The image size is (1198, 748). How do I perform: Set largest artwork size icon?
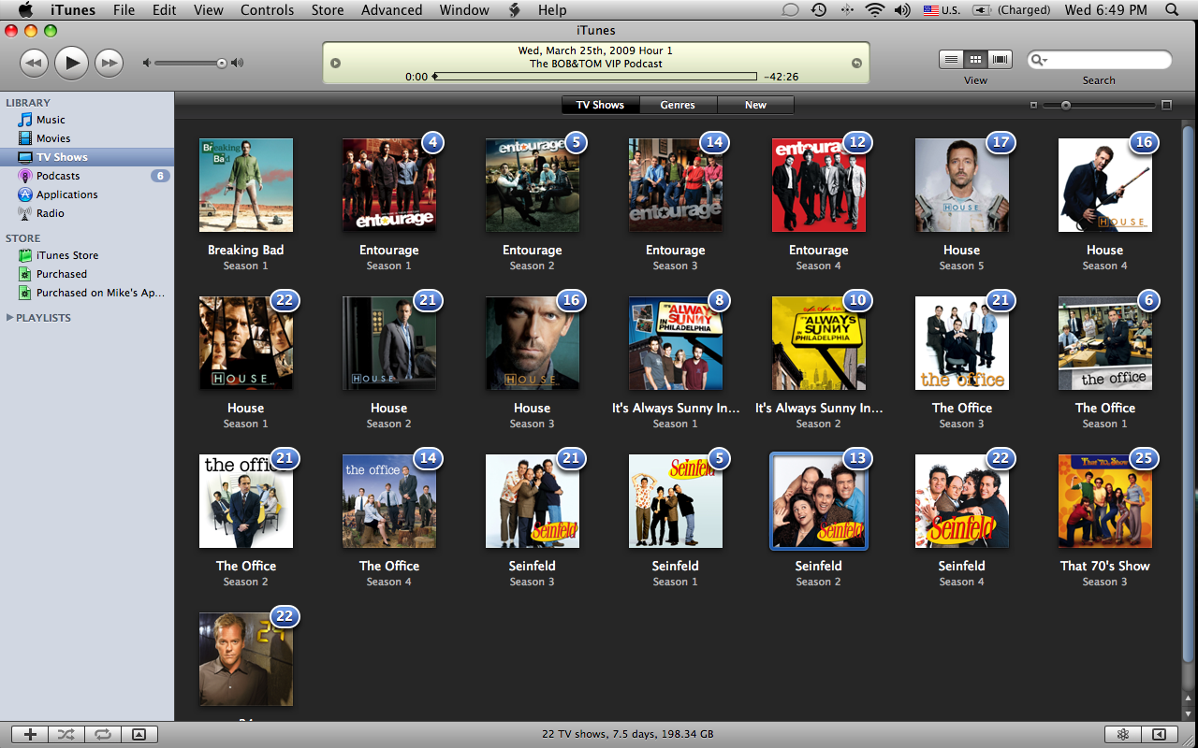pyautogui.click(x=1166, y=106)
